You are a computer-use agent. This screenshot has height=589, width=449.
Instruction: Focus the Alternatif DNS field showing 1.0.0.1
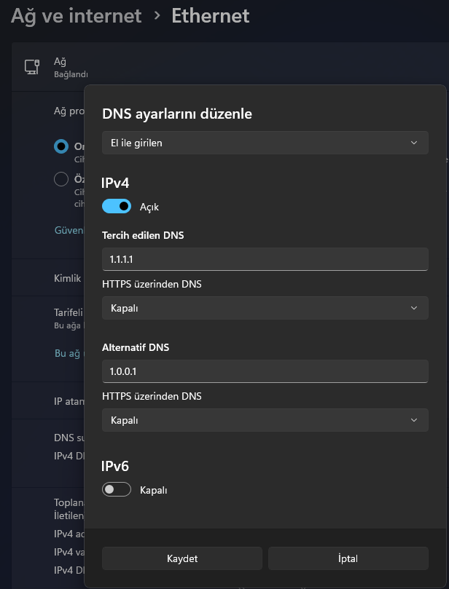point(265,371)
